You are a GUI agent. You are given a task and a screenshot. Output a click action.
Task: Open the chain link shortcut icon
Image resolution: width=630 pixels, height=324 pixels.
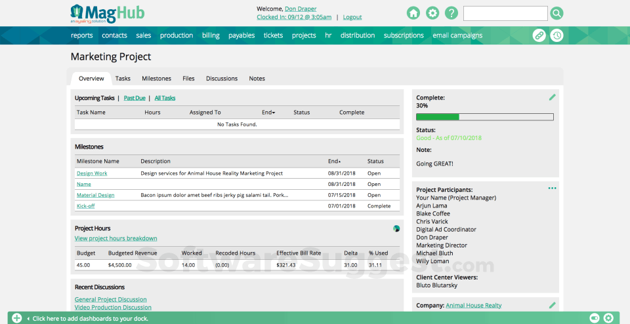click(x=539, y=35)
